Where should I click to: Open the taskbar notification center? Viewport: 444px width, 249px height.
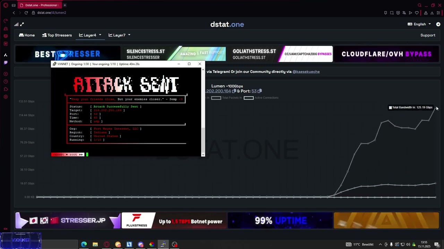coord(437,245)
